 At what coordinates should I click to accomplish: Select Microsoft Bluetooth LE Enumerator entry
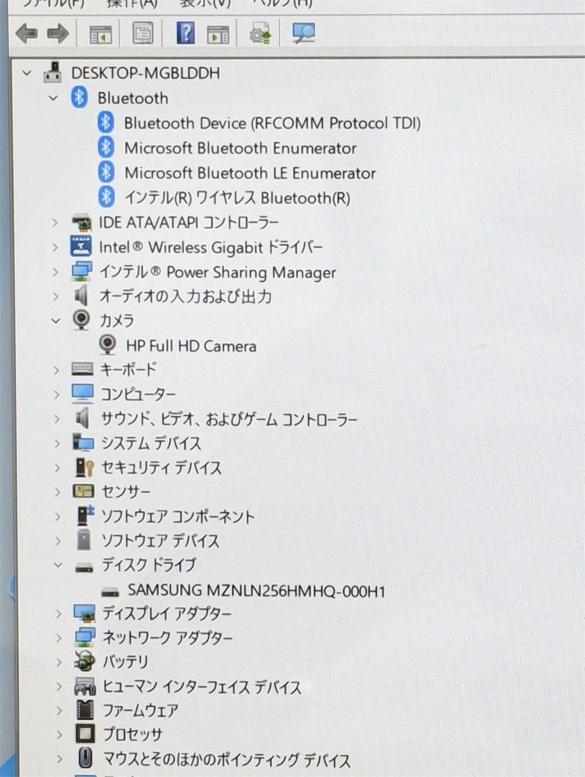[x=250, y=173]
